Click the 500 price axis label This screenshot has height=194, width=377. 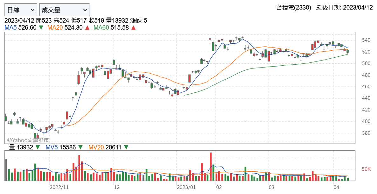click(x=366, y=63)
